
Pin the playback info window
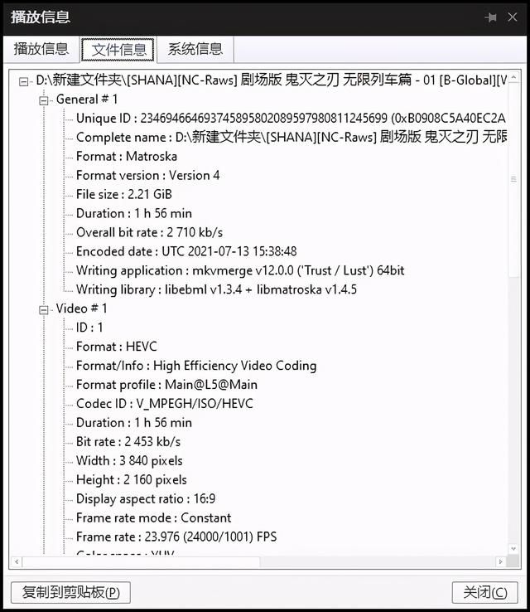[x=490, y=17]
